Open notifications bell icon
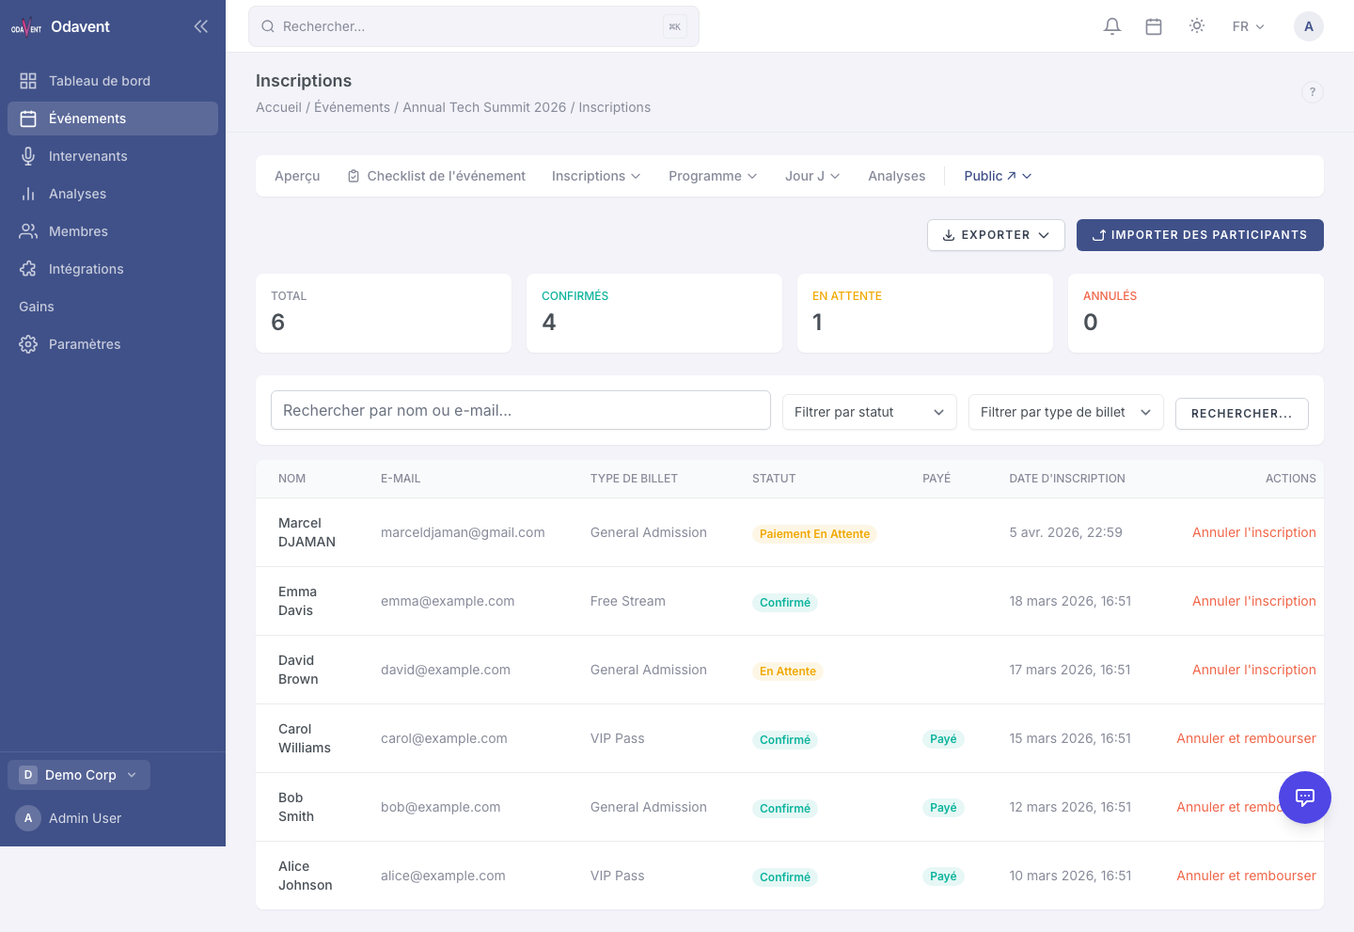This screenshot has height=932, width=1354. pos(1112,26)
